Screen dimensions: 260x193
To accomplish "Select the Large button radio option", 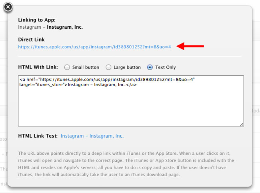I will [108, 67].
